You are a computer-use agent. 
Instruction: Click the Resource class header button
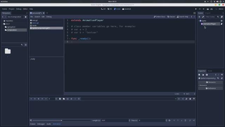[x=211, y=82]
